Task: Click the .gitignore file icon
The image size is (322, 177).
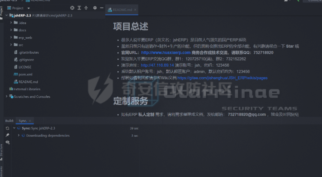Action: point(16,59)
